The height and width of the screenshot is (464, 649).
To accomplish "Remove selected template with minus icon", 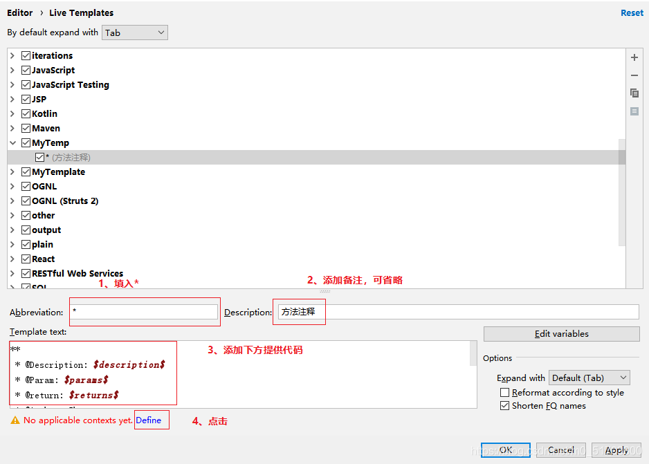I will pos(634,75).
